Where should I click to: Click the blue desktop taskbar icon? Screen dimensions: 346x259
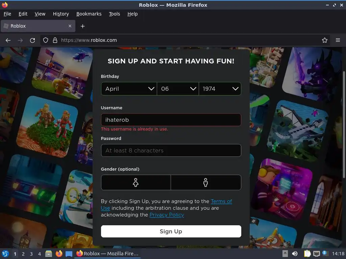click(69, 254)
